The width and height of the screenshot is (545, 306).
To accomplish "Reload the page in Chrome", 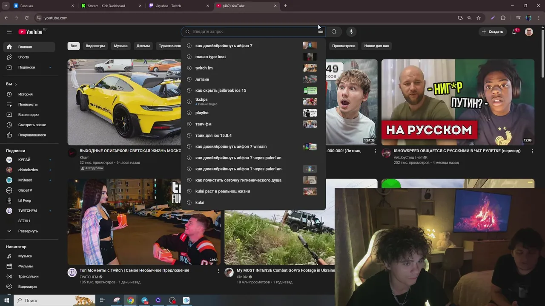I will tap(26, 18).
